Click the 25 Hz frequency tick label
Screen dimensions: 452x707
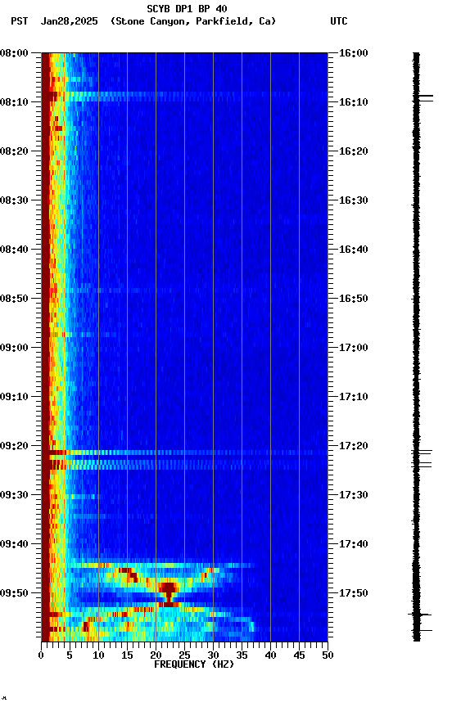pyautogui.click(x=184, y=655)
